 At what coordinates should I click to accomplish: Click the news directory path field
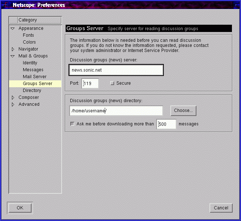[116, 110]
